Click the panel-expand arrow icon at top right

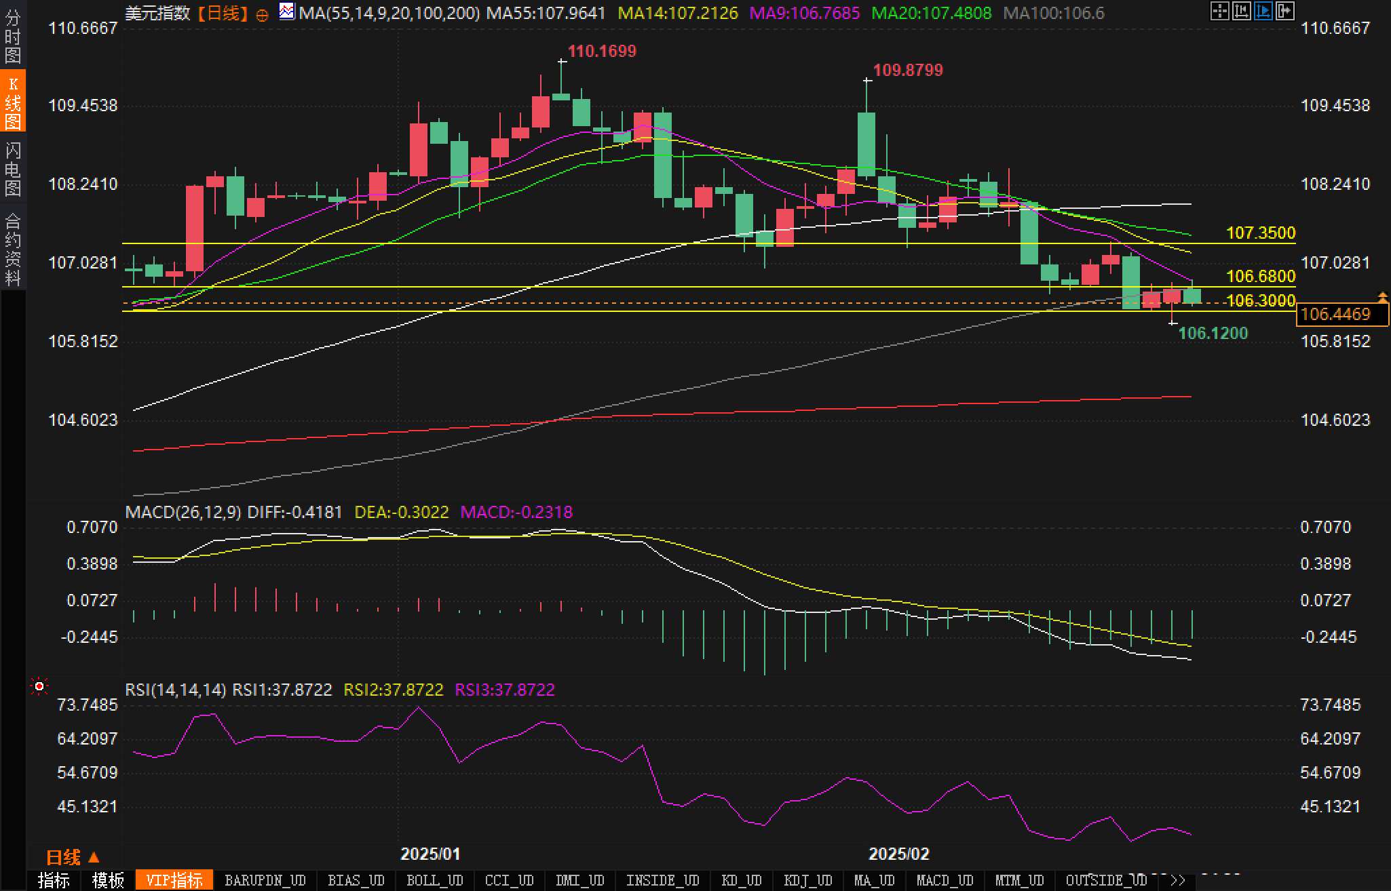tap(1284, 11)
